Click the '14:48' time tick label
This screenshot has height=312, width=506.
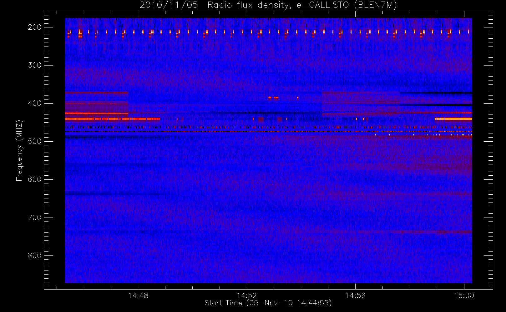click(x=138, y=295)
